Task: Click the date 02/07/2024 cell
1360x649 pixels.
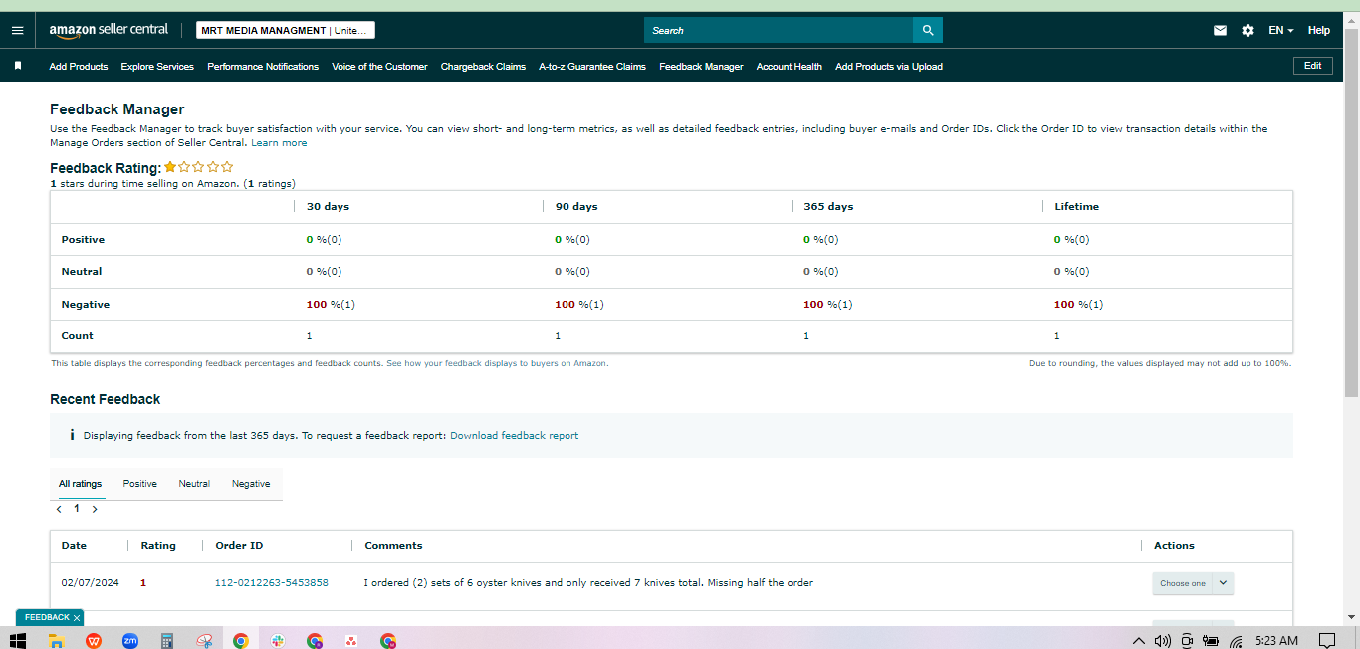Action: point(91,582)
